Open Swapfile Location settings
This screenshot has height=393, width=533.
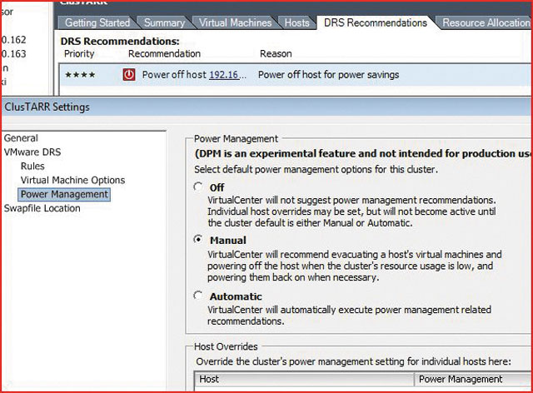(42, 208)
